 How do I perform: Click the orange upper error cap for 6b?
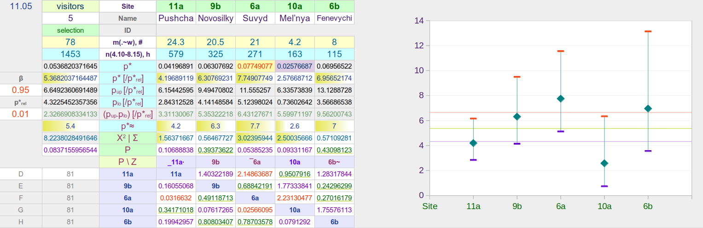[x=648, y=31]
